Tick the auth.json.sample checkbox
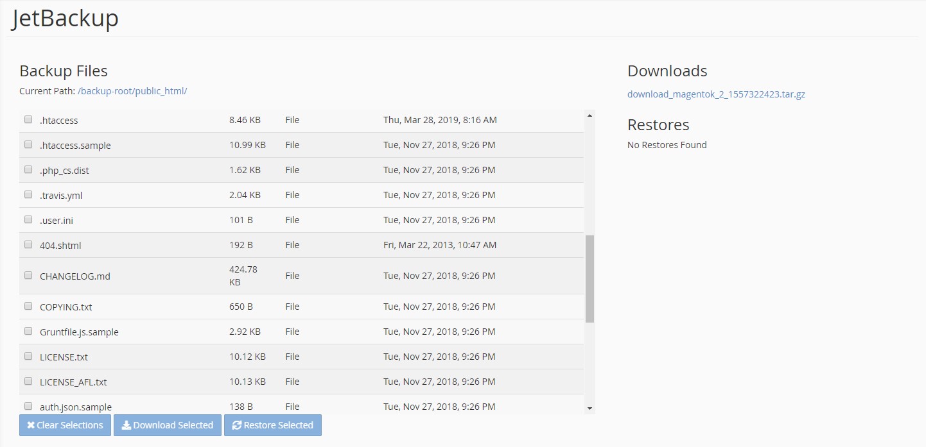Image resolution: width=926 pixels, height=447 pixels. pyautogui.click(x=28, y=406)
